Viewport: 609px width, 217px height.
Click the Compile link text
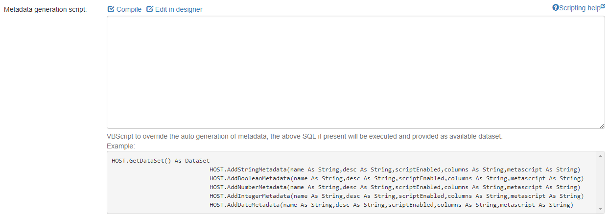point(129,9)
